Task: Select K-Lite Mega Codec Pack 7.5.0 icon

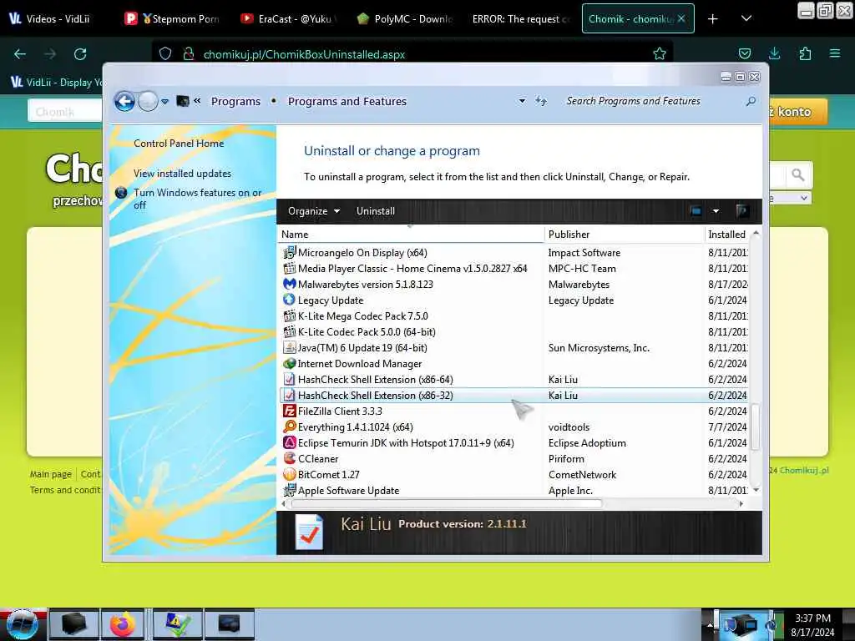Action: pos(290,315)
